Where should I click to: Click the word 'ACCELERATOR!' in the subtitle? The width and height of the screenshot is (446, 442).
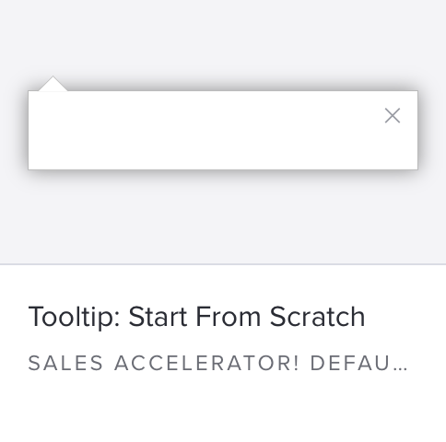click(206, 363)
